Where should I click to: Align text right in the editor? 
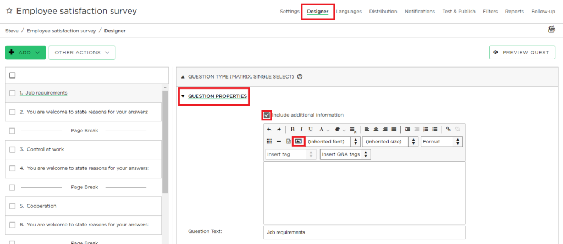[x=385, y=129]
